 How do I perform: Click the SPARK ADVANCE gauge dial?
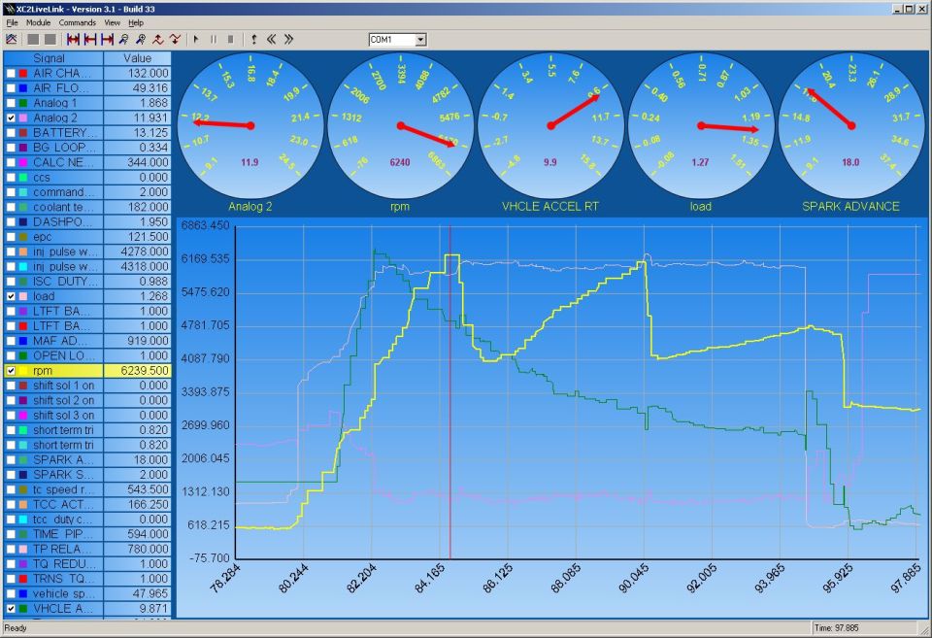[x=851, y=125]
